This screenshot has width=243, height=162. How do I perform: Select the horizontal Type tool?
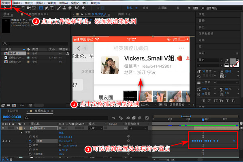click(52, 8)
